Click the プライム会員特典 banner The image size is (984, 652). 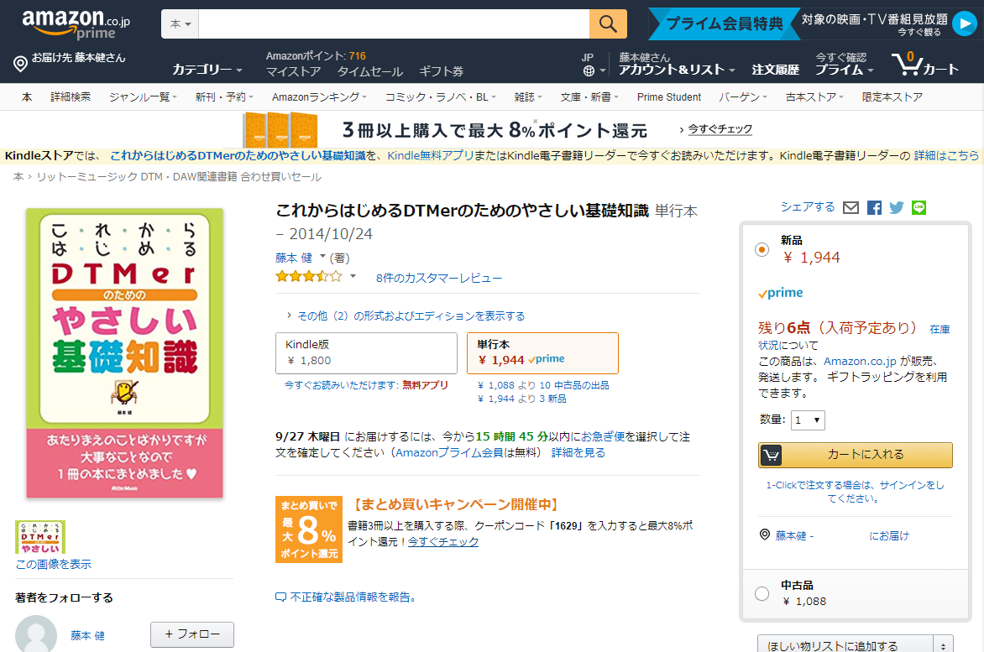pos(725,23)
